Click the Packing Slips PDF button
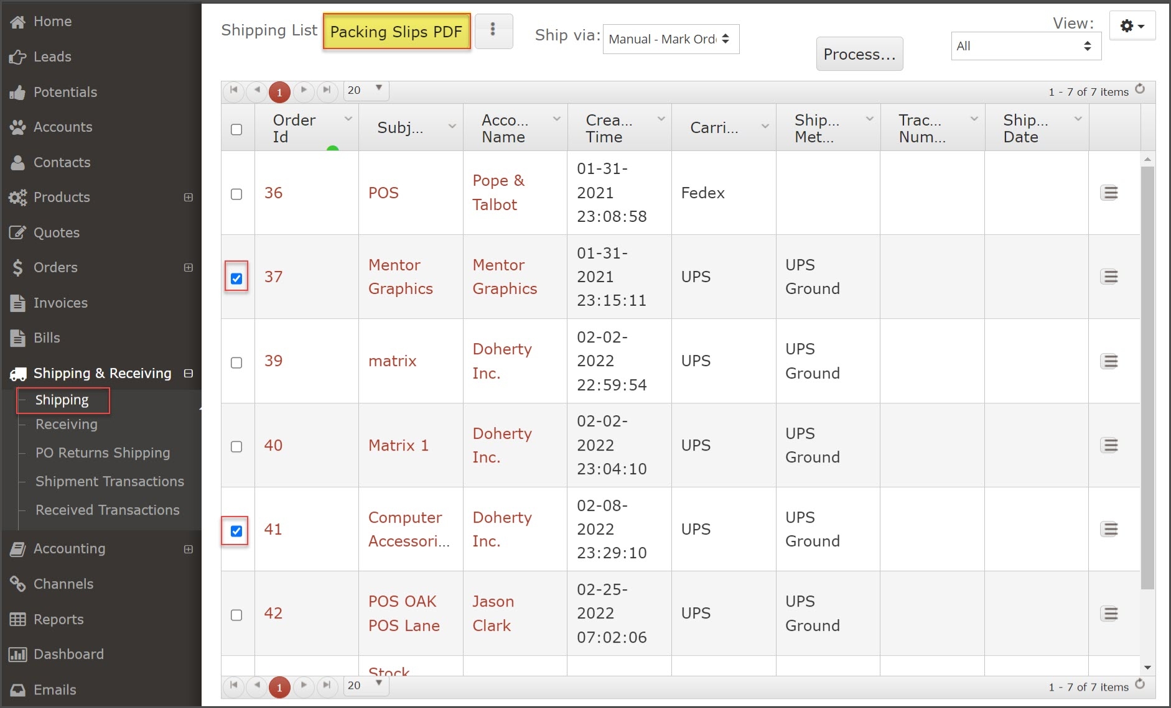The image size is (1171, 708). (396, 32)
